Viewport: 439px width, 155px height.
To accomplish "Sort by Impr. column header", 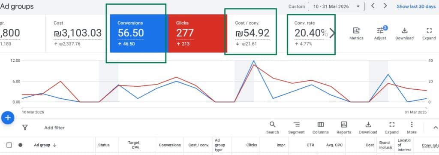I will click(281, 145).
